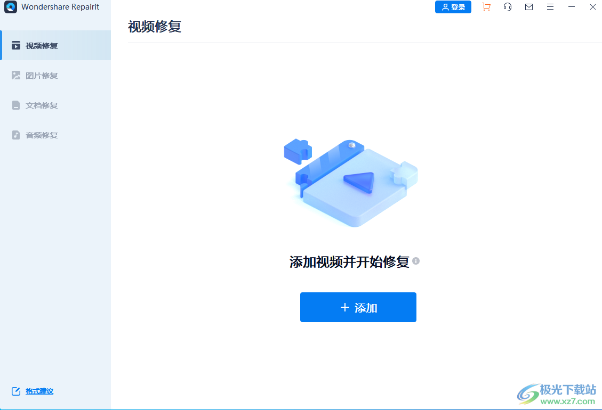Click info icon beside 添加视频并开始修复
602x410 pixels.
click(x=416, y=261)
